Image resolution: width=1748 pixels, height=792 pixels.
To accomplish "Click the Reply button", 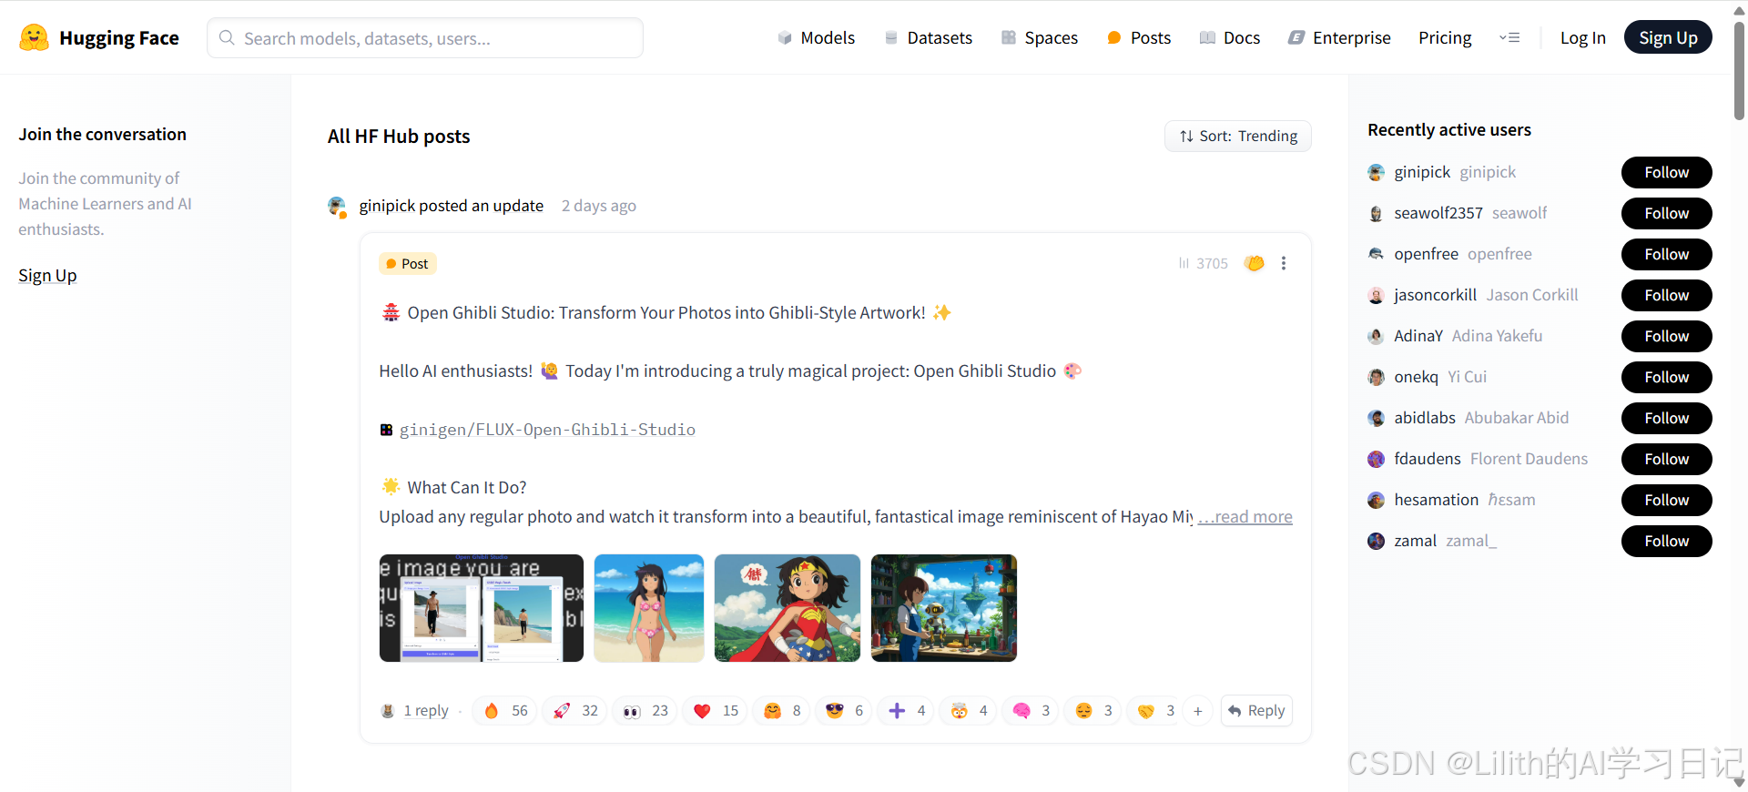I will tap(1256, 711).
